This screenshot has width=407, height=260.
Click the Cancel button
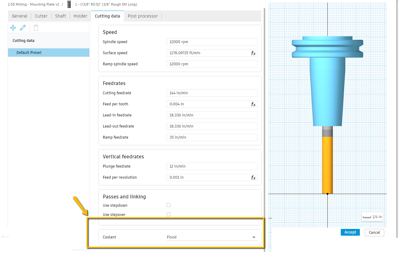pos(374,232)
